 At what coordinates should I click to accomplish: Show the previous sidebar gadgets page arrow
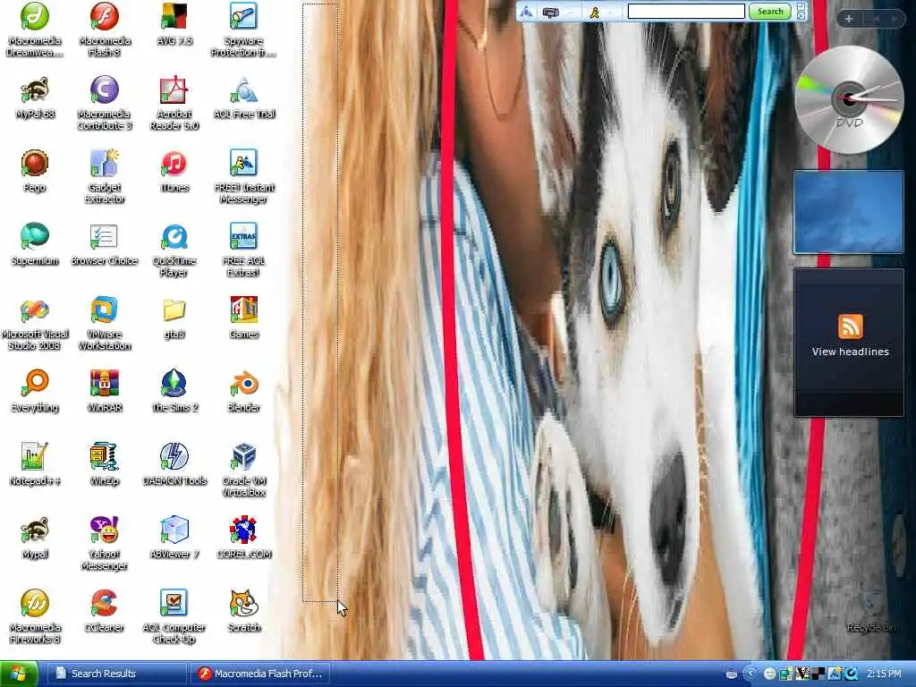click(x=876, y=19)
